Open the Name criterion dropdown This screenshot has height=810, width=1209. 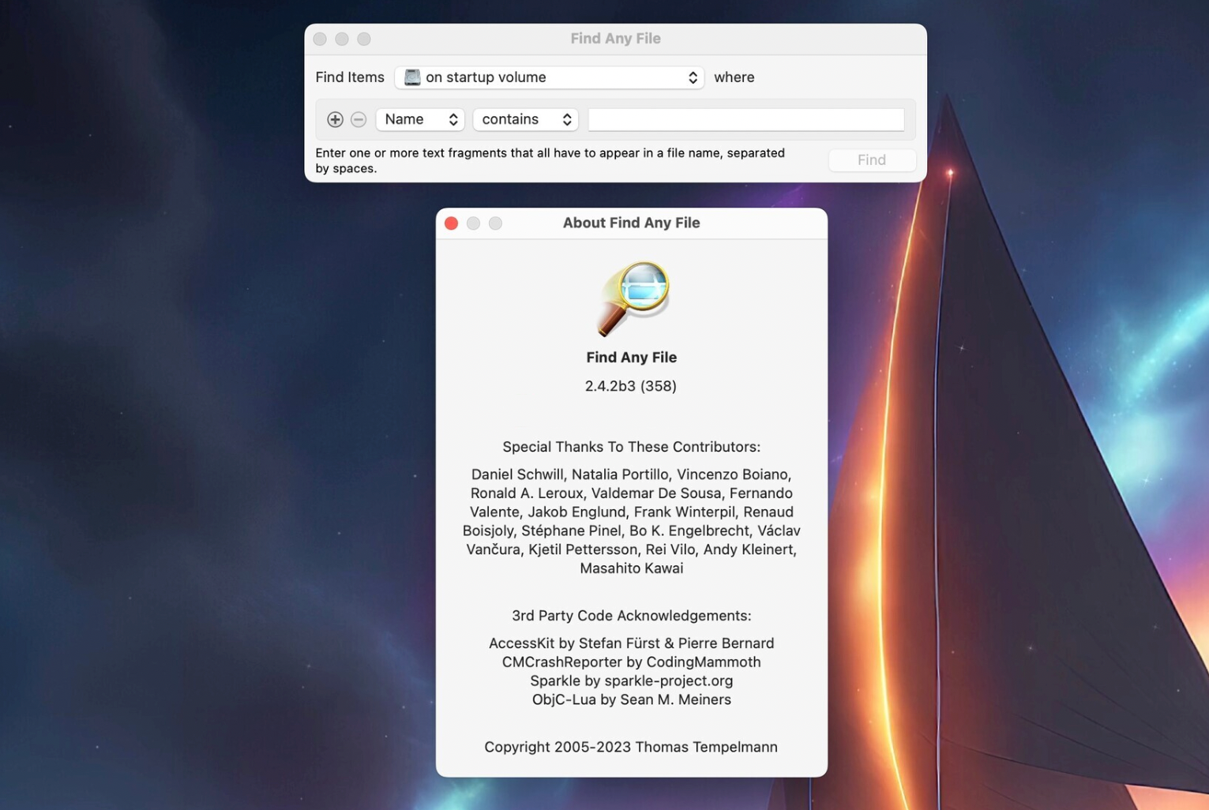(x=420, y=119)
